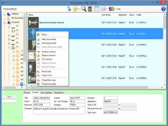Click the traffic light toolbar icon
This screenshot has width=168, height=126.
point(90,9)
